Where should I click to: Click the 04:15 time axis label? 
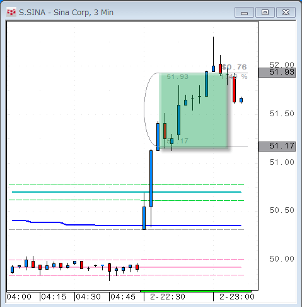(54, 297)
